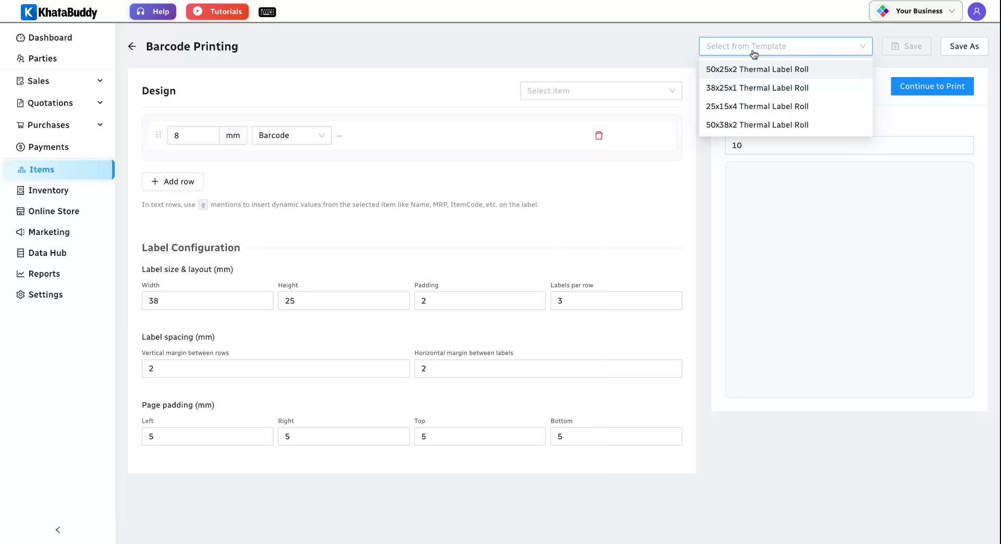Screen dimensions: 1001x544
Task: Grab the drag handle of the Barcode row
Action: [158, 135]
